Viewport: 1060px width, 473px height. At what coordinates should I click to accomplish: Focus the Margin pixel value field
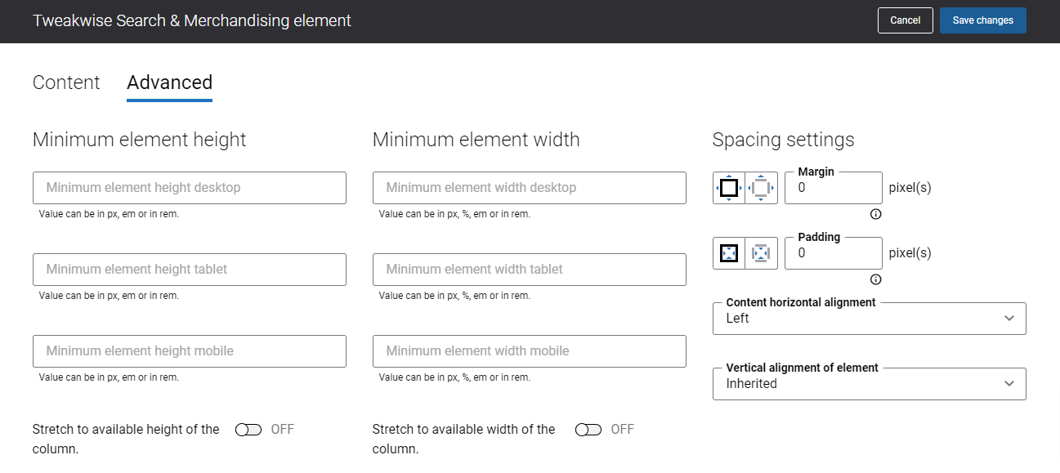pos(834,188)
